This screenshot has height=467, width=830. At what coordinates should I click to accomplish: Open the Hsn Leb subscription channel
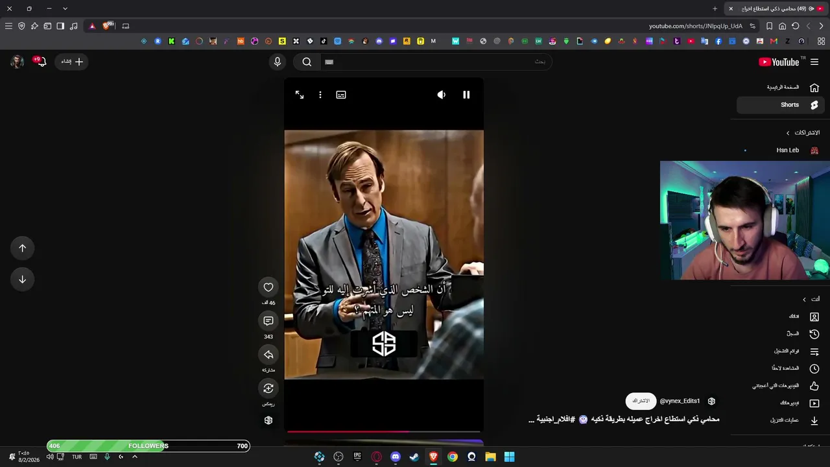coord(781,150)
